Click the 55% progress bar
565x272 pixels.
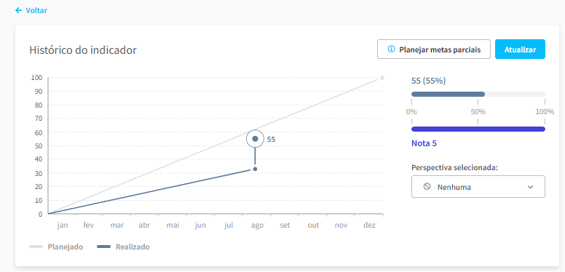click(478, 95)
